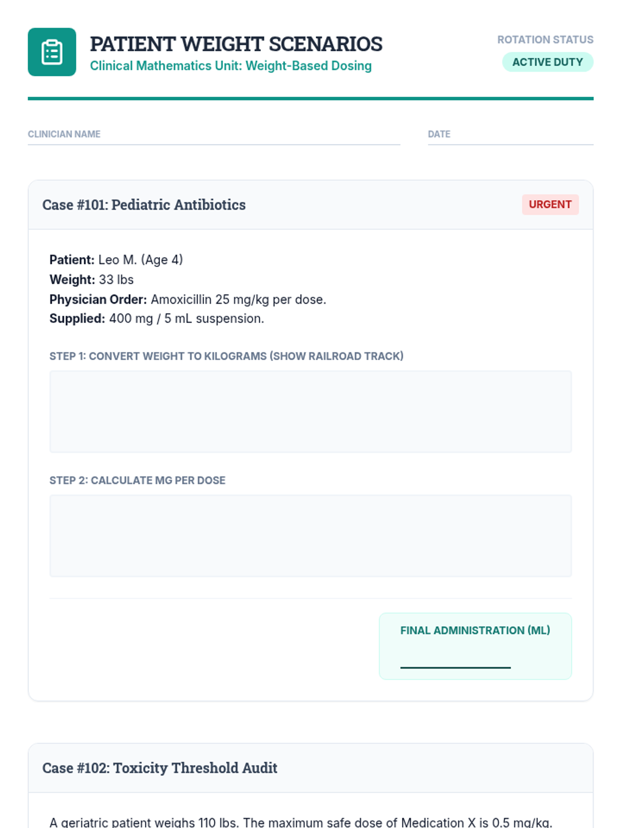Click the Physician Order Amoxicillin line
The image size is (621, 828).
pyautogui.click(x=188, y=300)
